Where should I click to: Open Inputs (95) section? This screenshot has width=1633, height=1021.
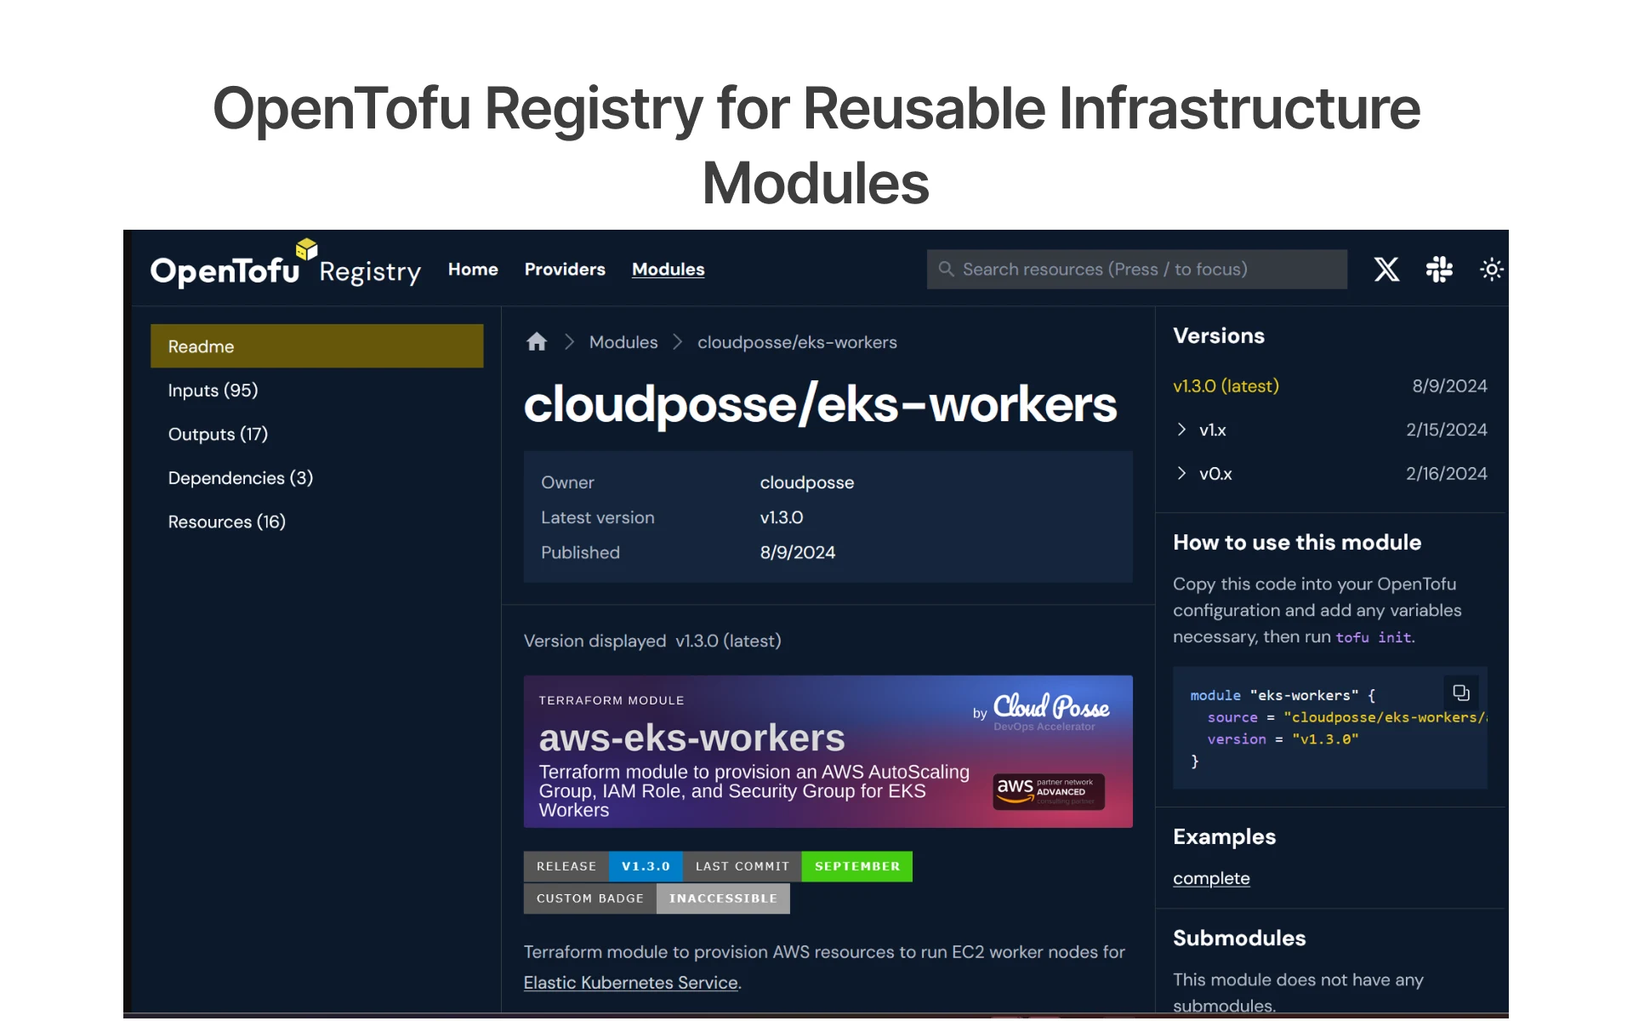pyautogui.click(x=213, y=391)
